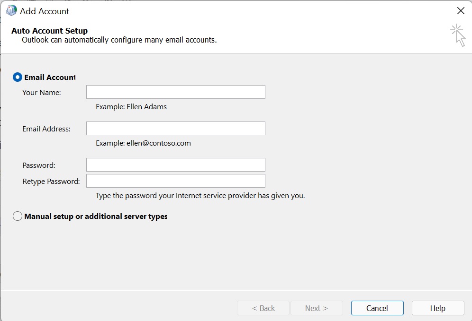Viewport: 472px width, 321px height.
Task: Click the 'Example: ellen@contoso.com' hint text
Action: coord(143,143)
